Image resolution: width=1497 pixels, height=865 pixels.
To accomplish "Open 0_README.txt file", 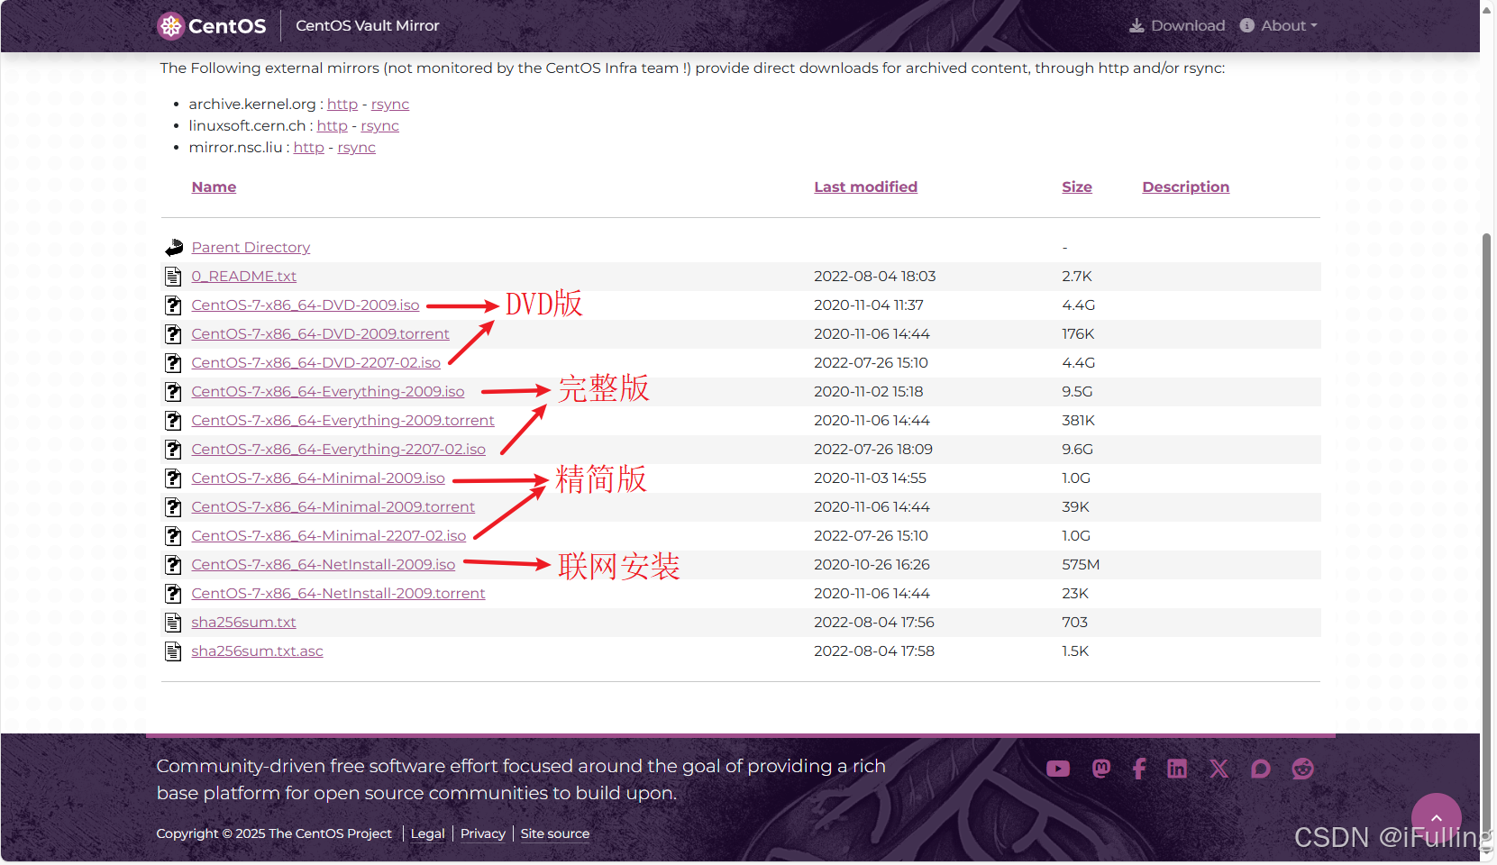I will (243, 277).
